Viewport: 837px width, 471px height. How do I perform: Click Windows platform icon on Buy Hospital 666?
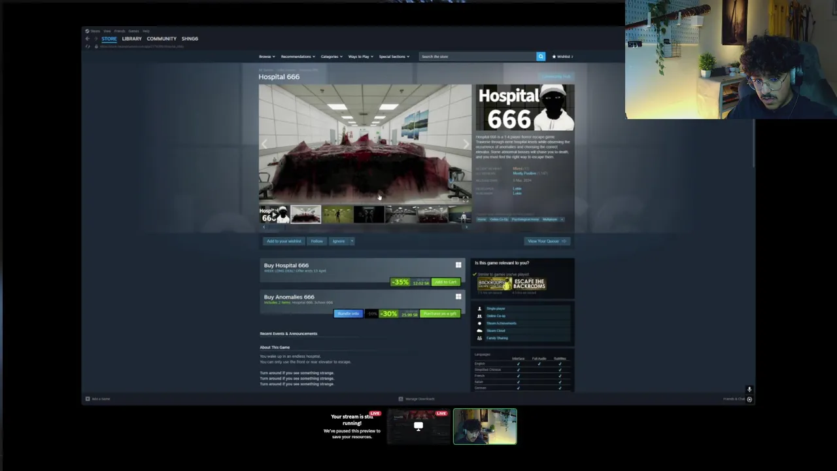tap(458, 265)
